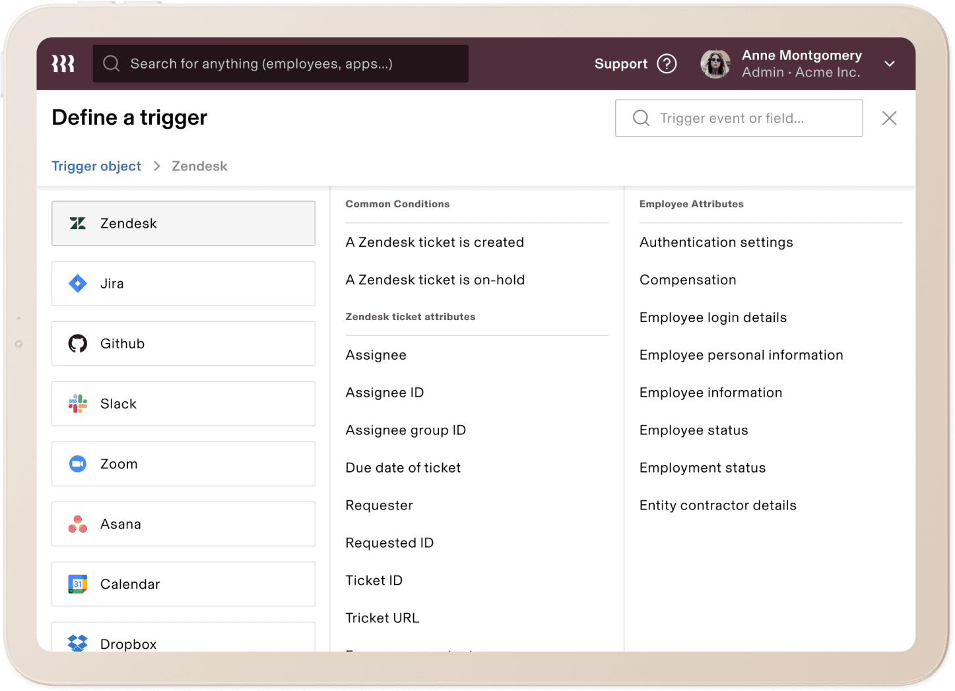
Task: Click the trigger event search field
Action: 739,118
